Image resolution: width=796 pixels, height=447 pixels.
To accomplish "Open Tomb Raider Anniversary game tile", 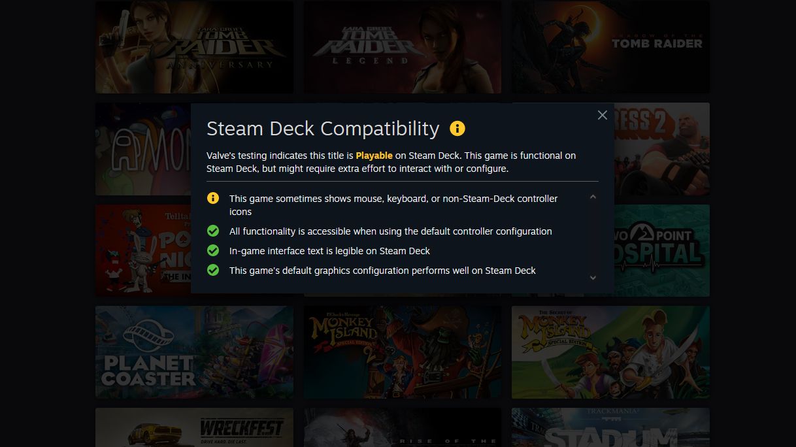I will (x=194, y=47).
